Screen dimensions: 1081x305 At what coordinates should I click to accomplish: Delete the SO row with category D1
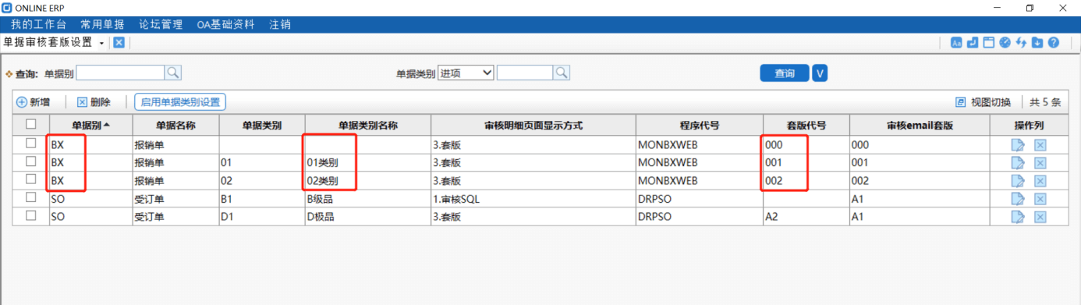1040,217
